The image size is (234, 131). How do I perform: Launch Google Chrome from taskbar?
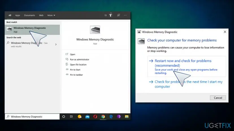click(103, 117)
